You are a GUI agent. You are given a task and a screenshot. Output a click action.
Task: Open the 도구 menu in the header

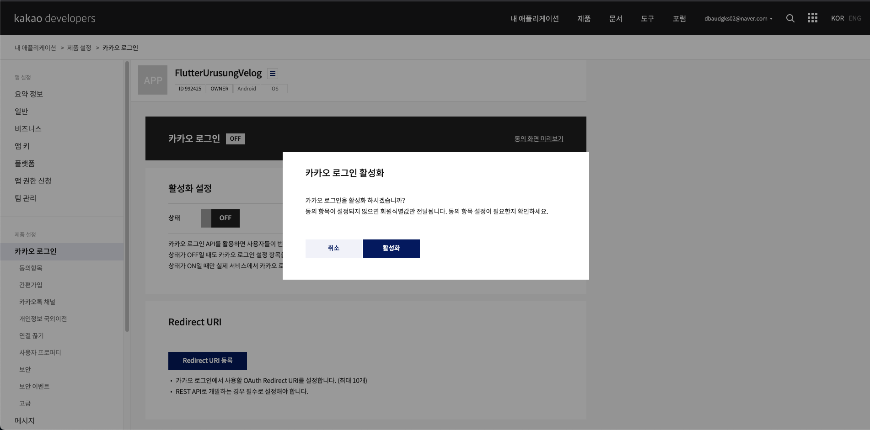click(647, 19)
